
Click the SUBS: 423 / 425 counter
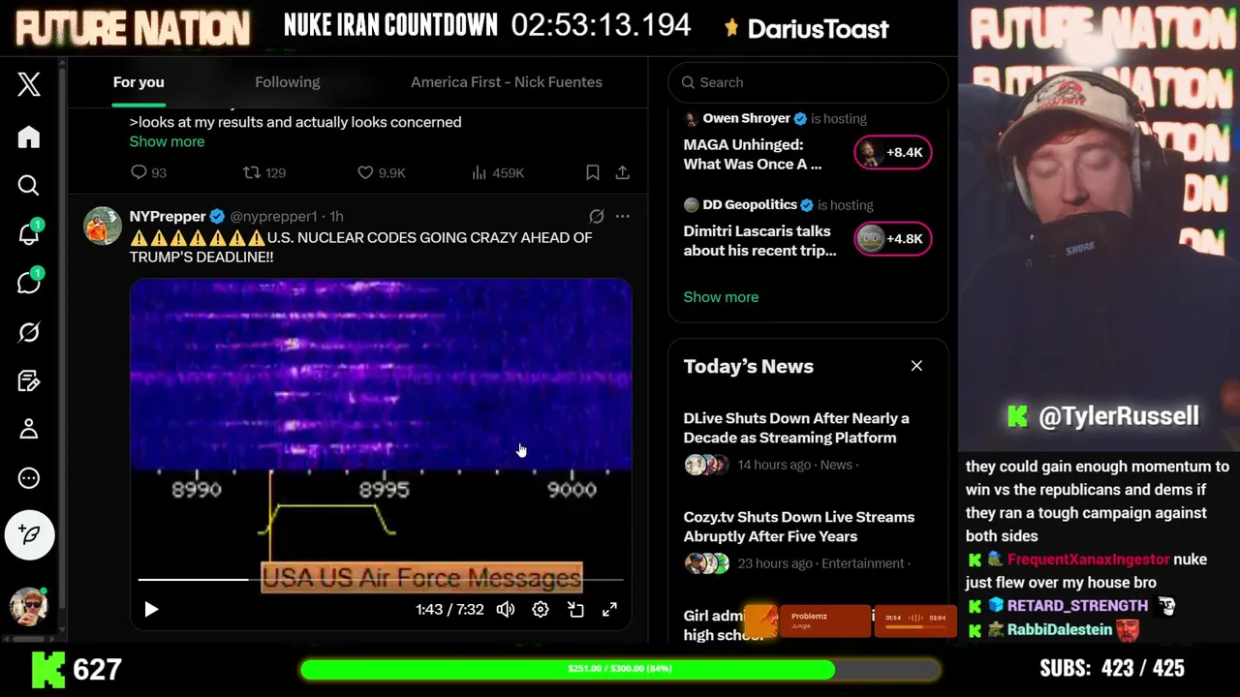click(1112, 669)
